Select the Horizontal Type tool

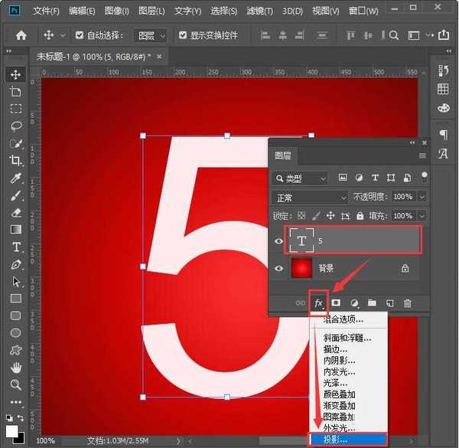tap(15, 247)
